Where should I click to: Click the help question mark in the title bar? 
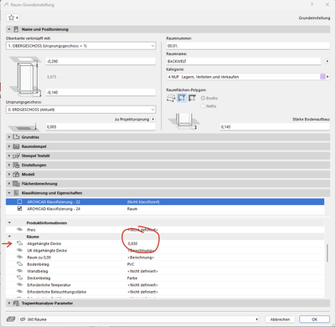tap(312, 5)
